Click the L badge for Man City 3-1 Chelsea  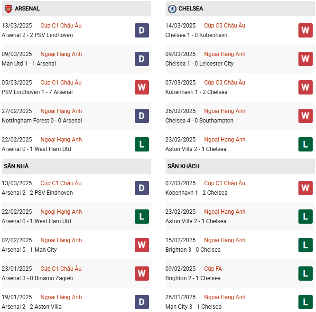305,302
